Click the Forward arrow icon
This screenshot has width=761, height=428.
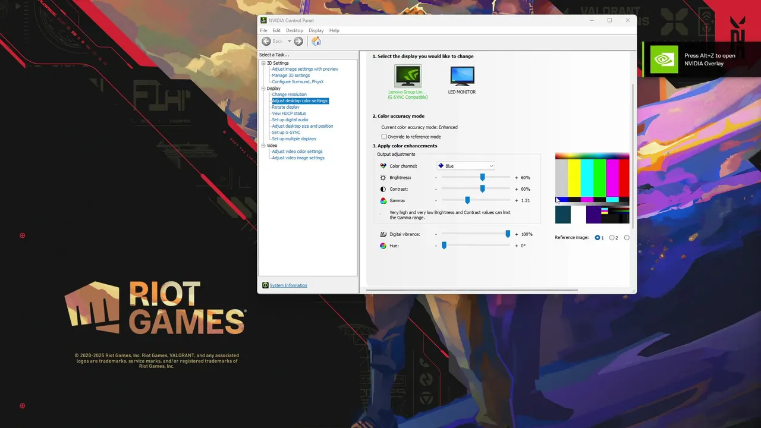click(298, 41)
